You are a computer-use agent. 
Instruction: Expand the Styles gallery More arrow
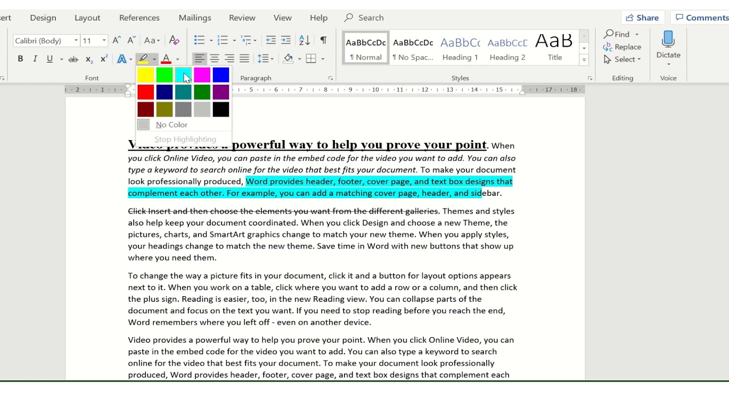click(x=584, y=60)
